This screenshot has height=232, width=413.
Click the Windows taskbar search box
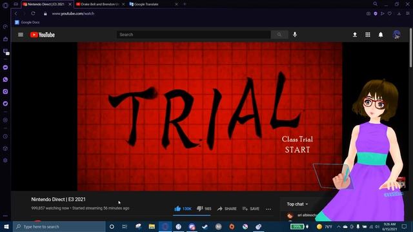point(59,227)
